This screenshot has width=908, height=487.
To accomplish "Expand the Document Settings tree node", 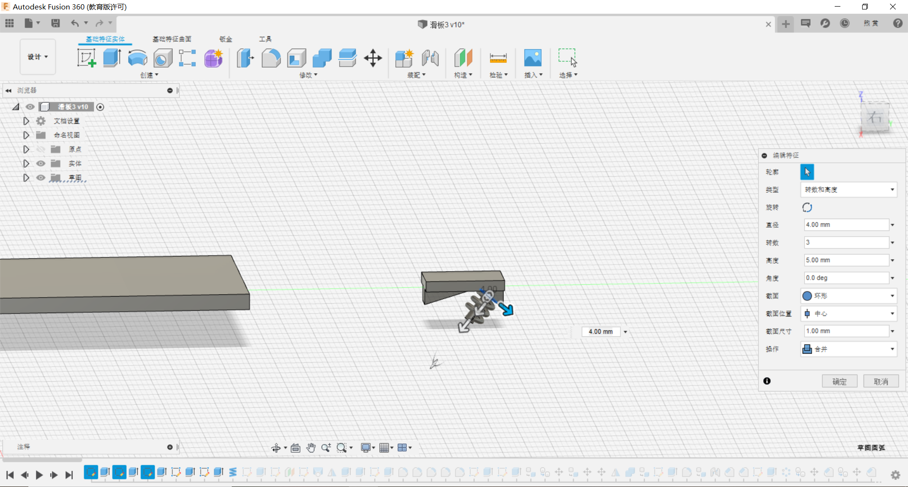I will click(26, 121).
